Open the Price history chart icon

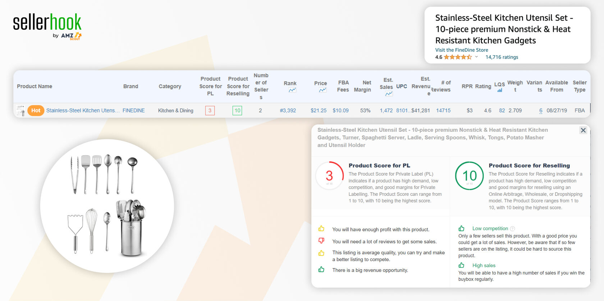click(x=322, y=90)
